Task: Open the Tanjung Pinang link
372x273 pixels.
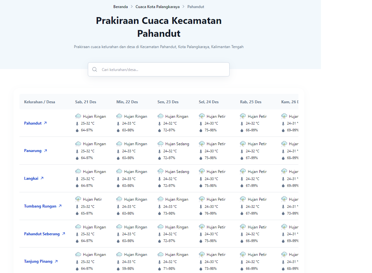Action: click(x=38, y=261)
